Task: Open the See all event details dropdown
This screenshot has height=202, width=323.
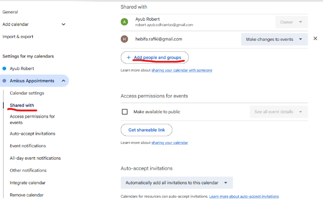Action: pyautogui.click(x=278, y=112)
